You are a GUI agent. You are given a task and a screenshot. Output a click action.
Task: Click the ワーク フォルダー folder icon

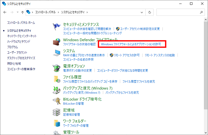(57, 123)
